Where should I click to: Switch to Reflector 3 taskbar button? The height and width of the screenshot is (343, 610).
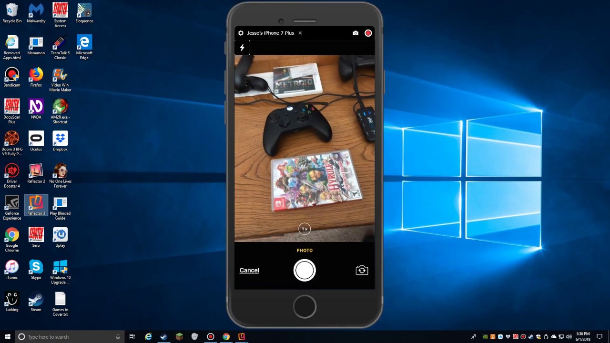pyautogui.click(x=242, y=336)
